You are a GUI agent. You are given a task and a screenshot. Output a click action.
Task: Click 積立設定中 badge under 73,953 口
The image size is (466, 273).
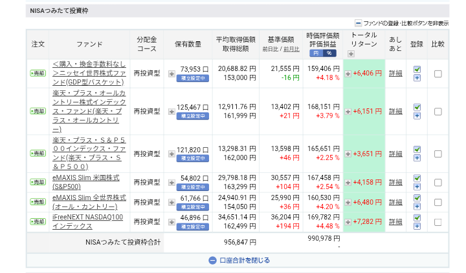point(193,78)
